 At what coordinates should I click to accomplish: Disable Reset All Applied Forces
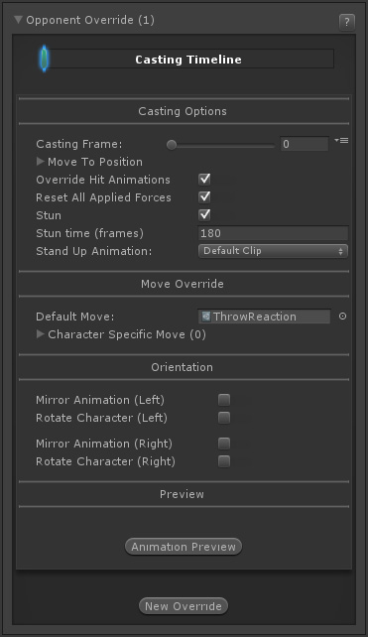204,197
